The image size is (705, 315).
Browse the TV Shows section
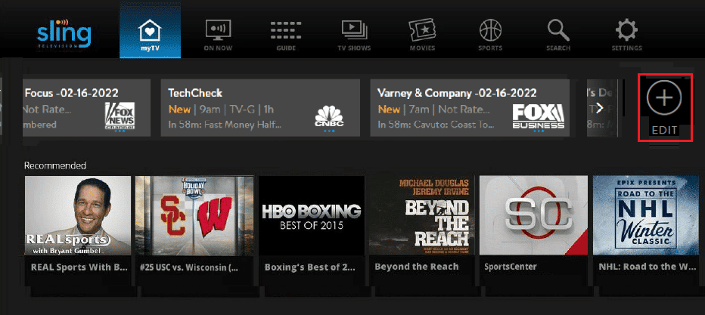coord(354,35)
